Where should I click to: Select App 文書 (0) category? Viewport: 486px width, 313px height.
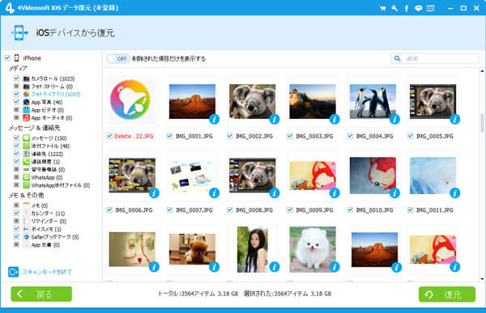tap(45, 245)
